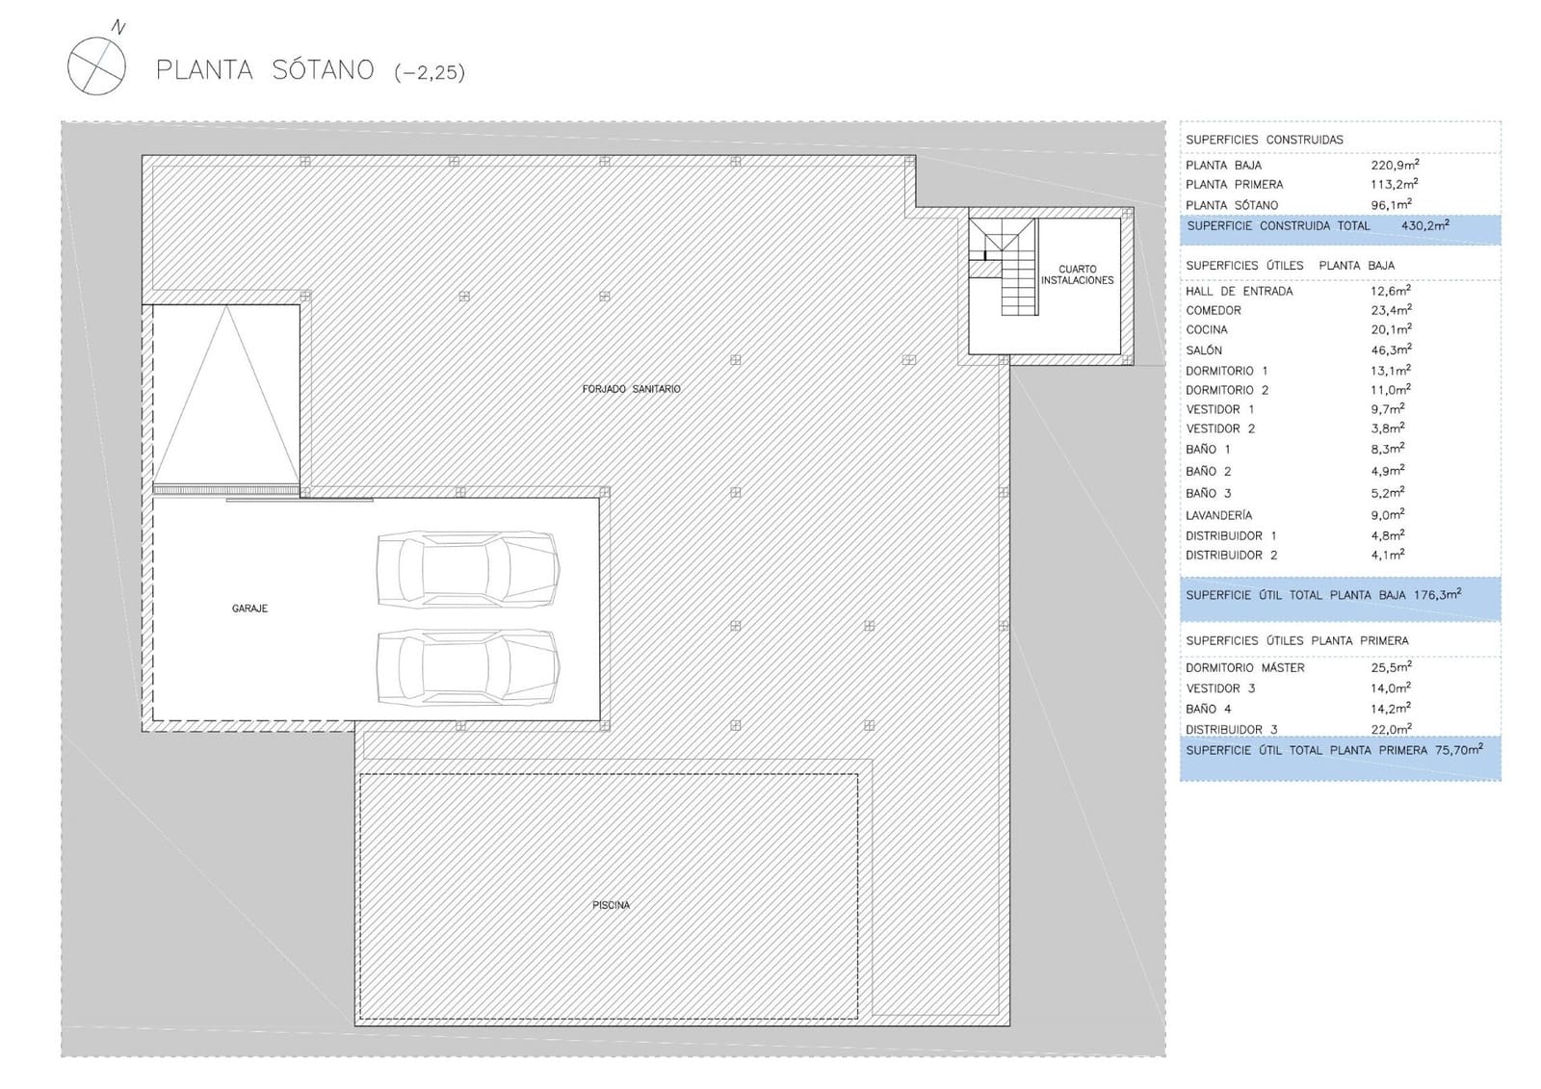Click the SUPERFICIES ÚTILES PLANTA PRIMERA heading
The width and height of the screenshot is (1541, 1089).
click(1296, 640)
